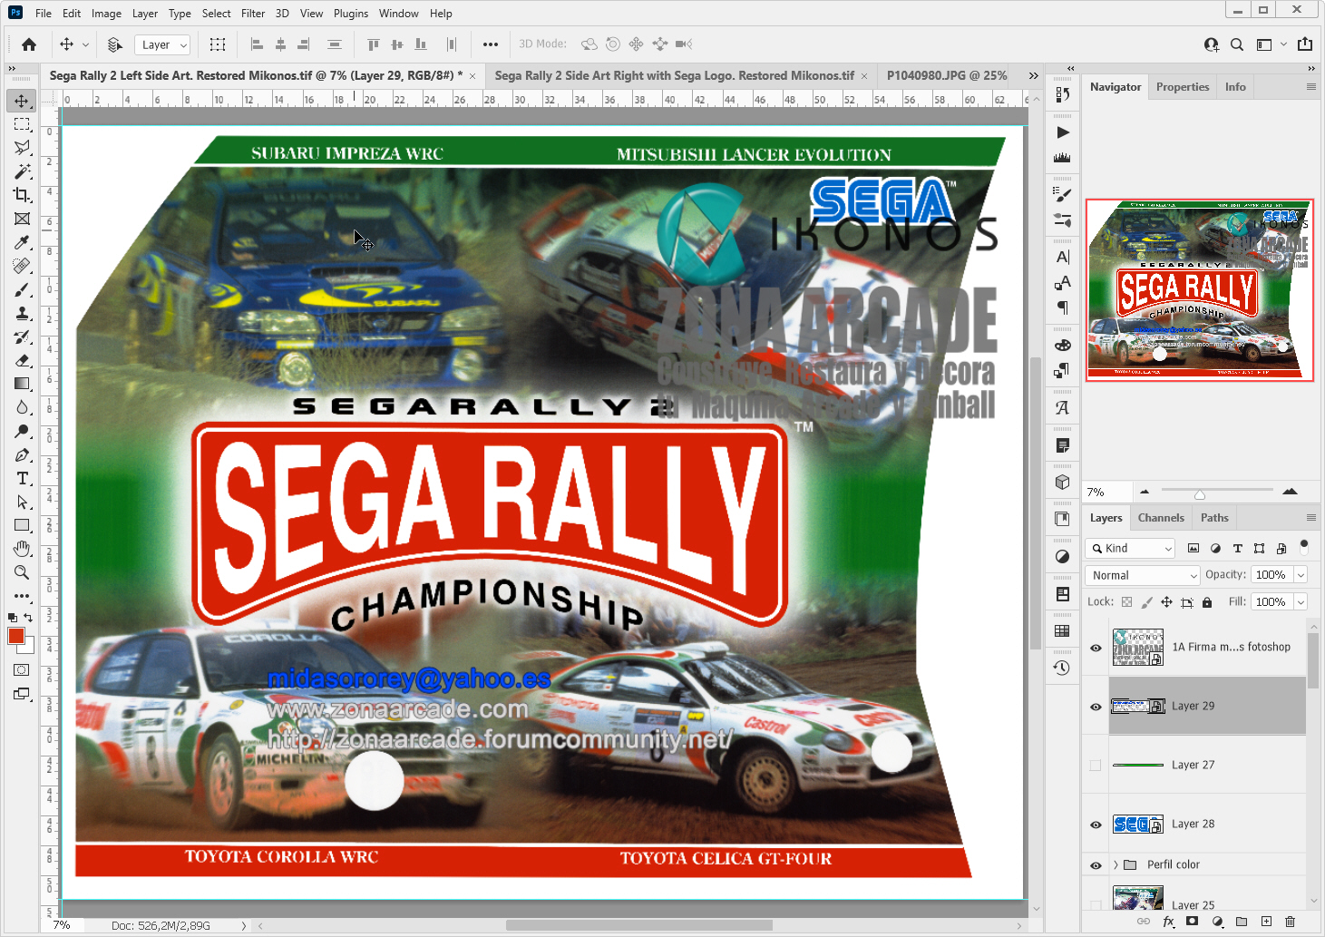Switch to the Channels tab
Image resolution: width=1325 pixels, height=937 pixels.
[1161, 517]
